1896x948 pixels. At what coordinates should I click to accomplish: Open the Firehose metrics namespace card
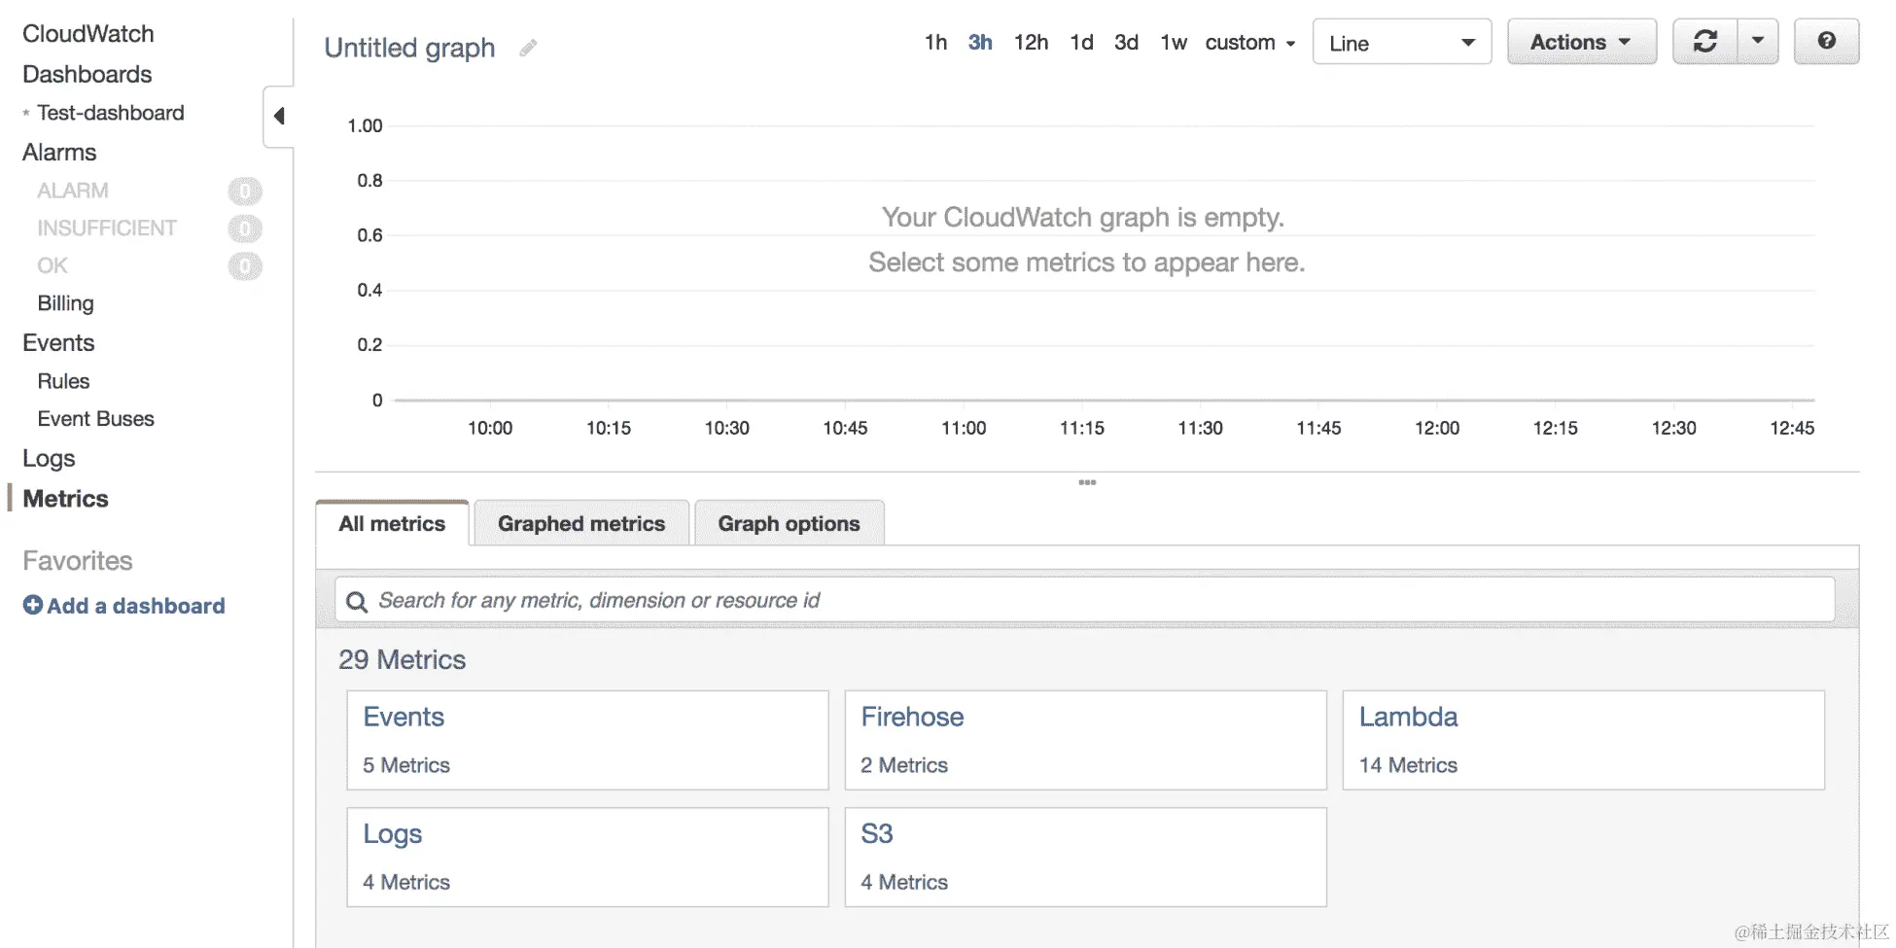coord(1085,740)
